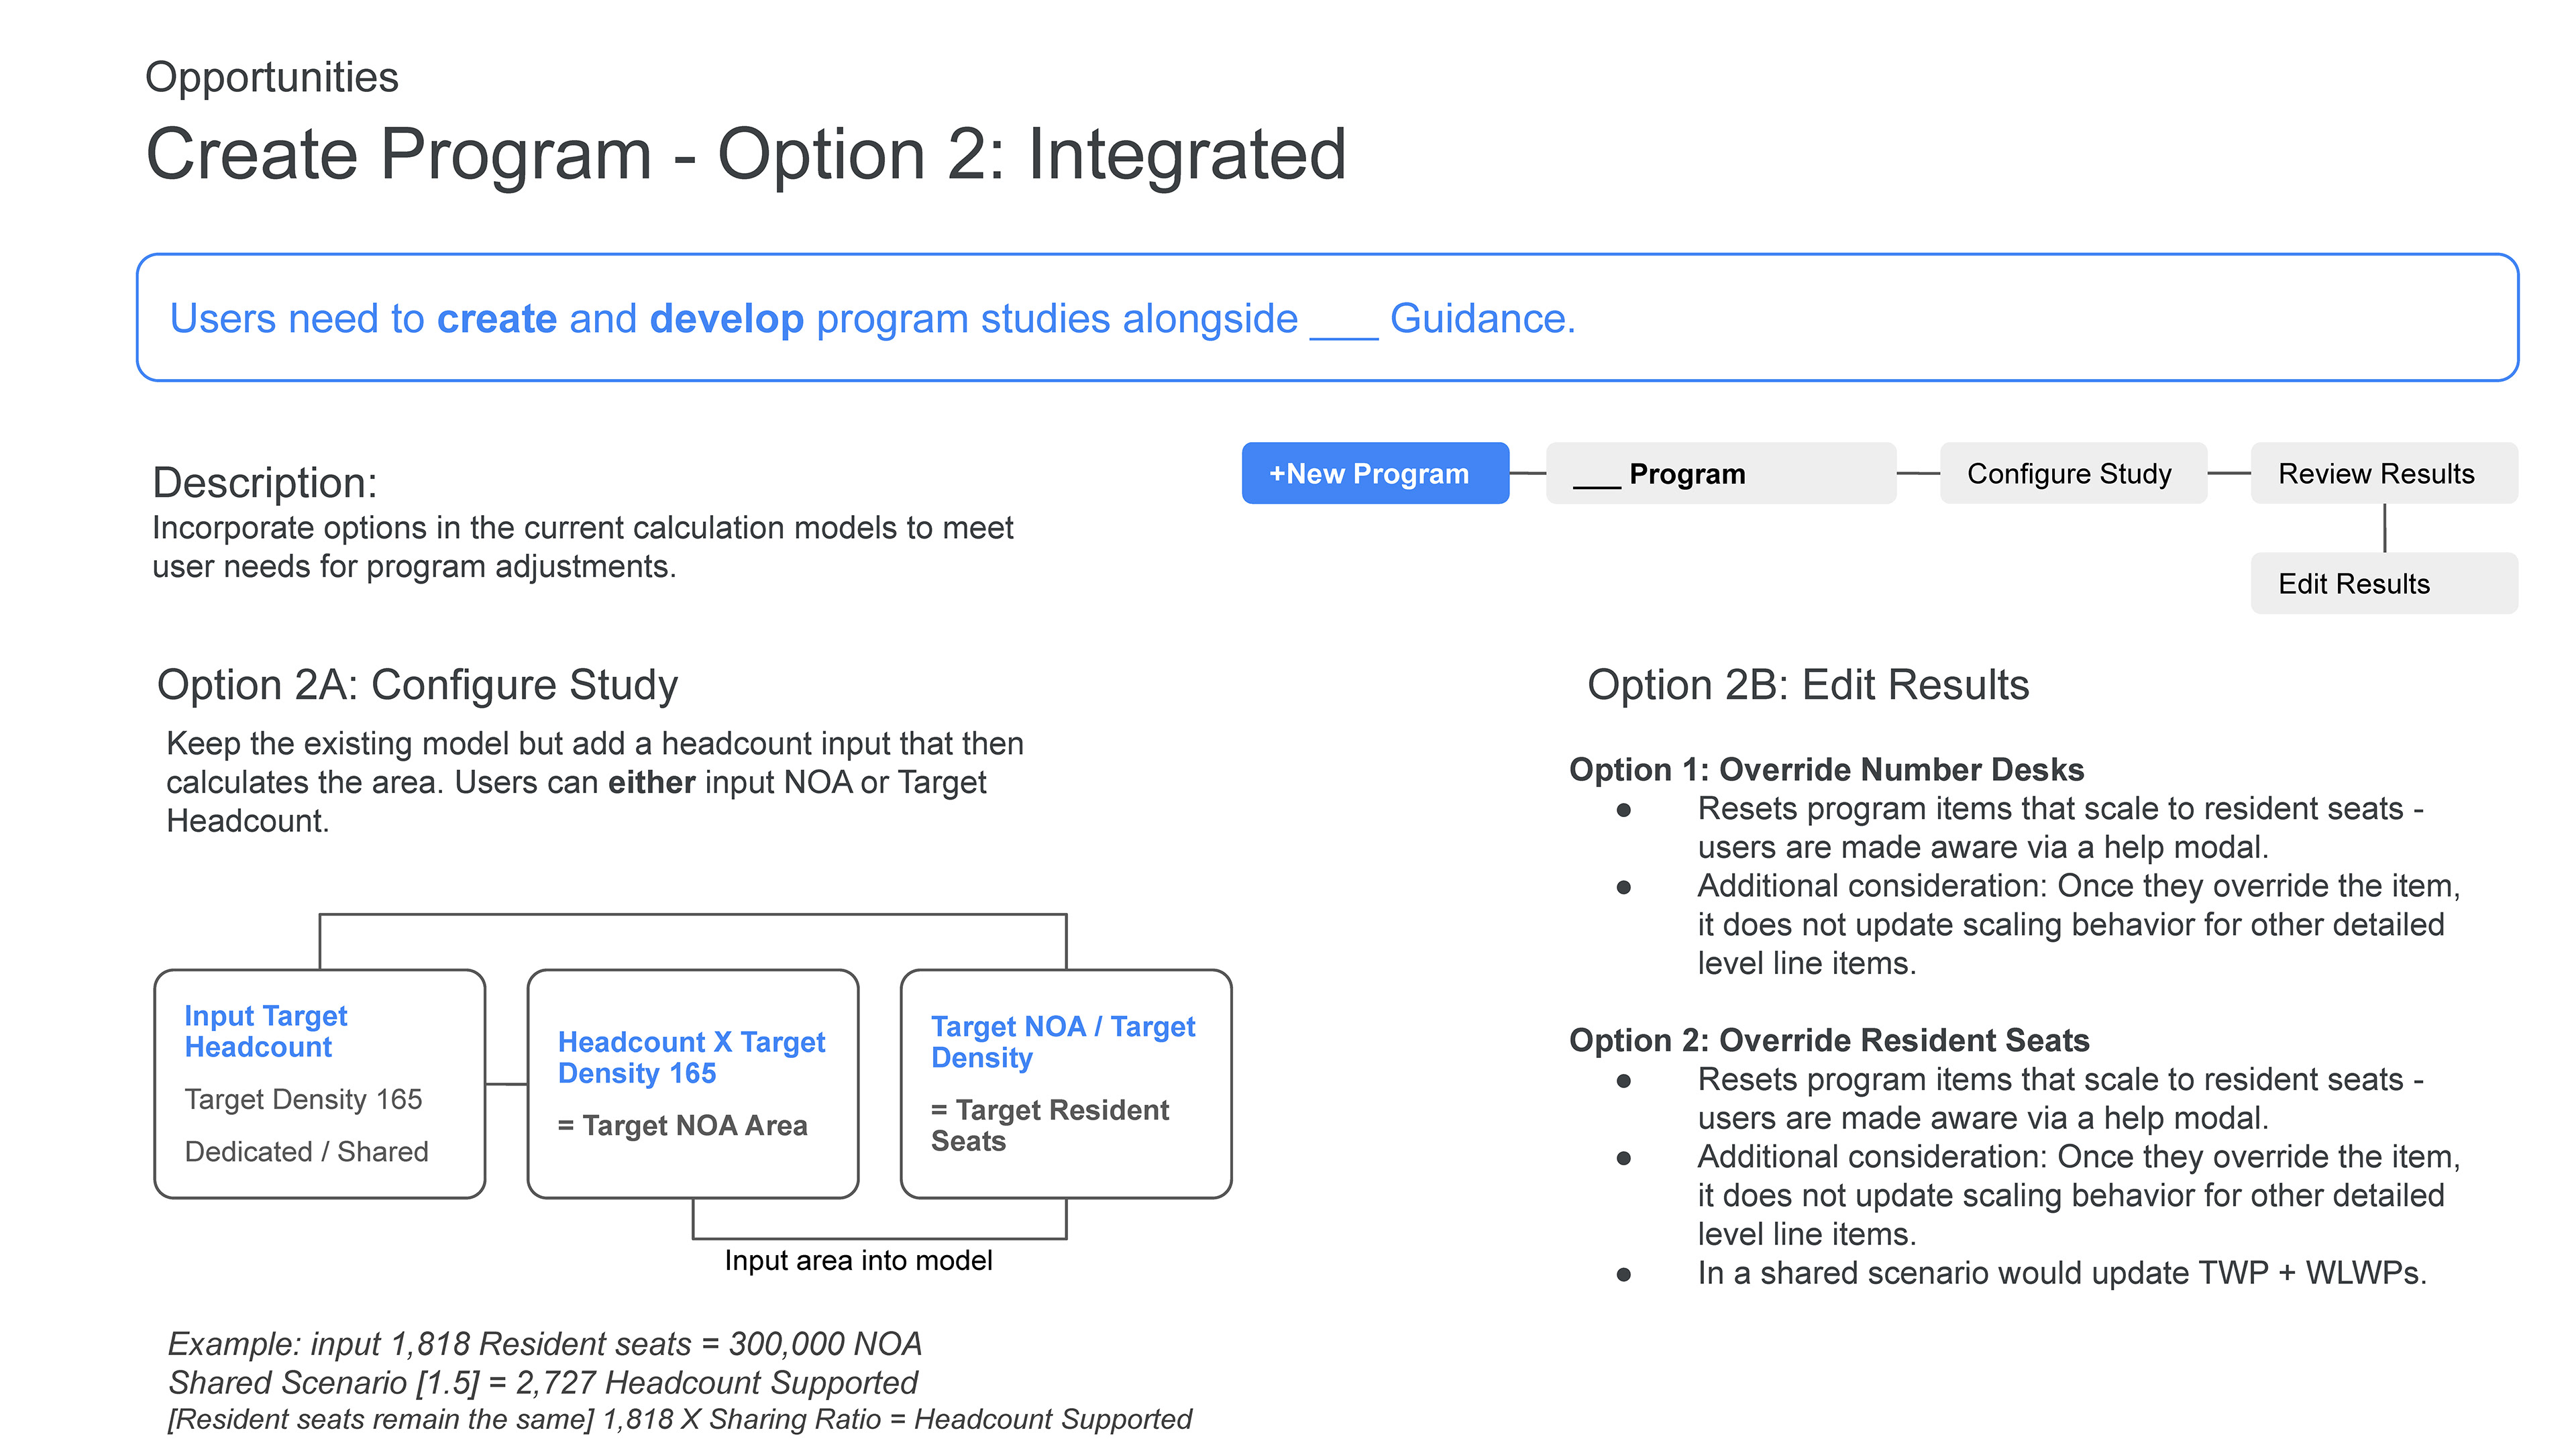Click the Dedicated / Shared text
Image resolution: width=2576 pixels, height=1449 pixels.
306,1151
